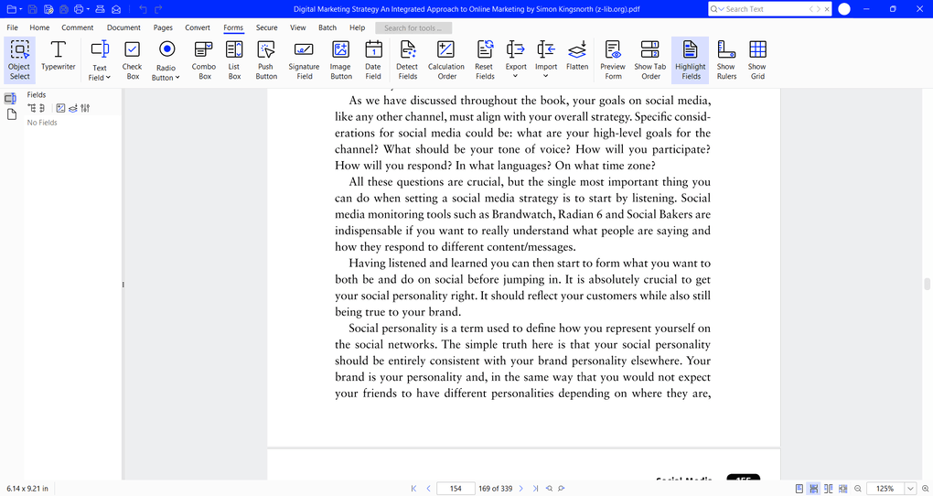
Task: Open Preview Form
Action: [613, 60]
